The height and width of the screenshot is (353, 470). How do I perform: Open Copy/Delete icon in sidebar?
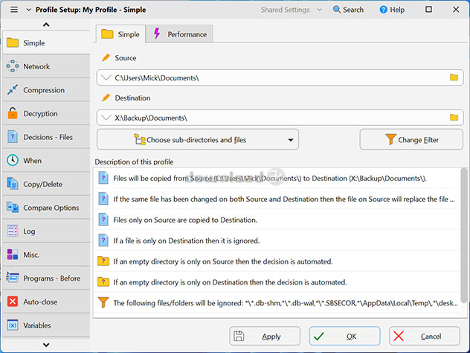pyautogui.click(x=13, y=184)
